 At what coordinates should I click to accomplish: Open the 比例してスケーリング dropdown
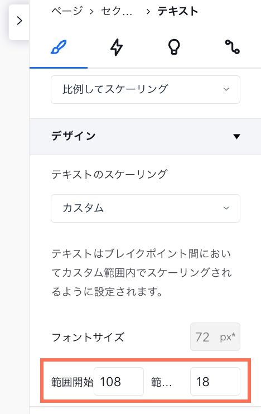[x=146, y=89]
